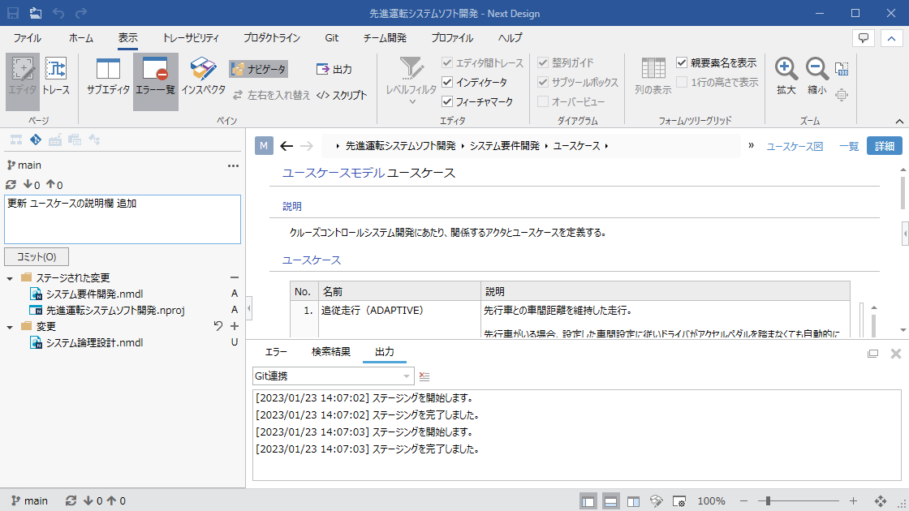Click the blue M model icon

pyautogui.click(x=264, y=146)
